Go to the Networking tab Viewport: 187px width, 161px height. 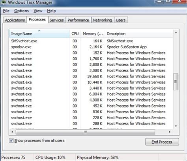(103, 20)
